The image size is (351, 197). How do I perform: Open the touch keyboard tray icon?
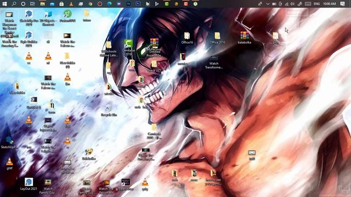point(308,4)
